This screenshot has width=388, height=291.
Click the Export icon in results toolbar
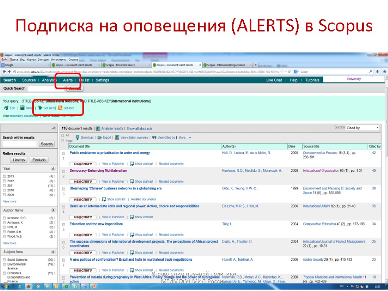click(x=100, y=138)
